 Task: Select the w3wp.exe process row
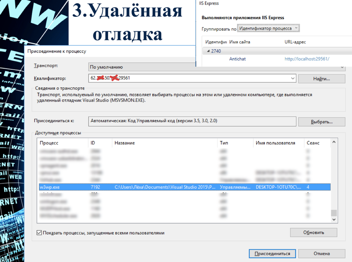pos(157,187)
